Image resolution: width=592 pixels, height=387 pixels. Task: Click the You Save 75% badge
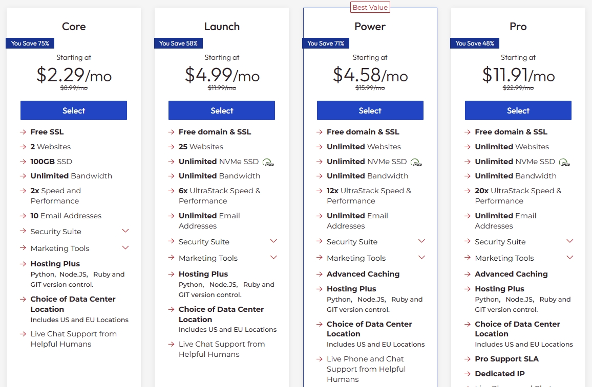point(30,43)
